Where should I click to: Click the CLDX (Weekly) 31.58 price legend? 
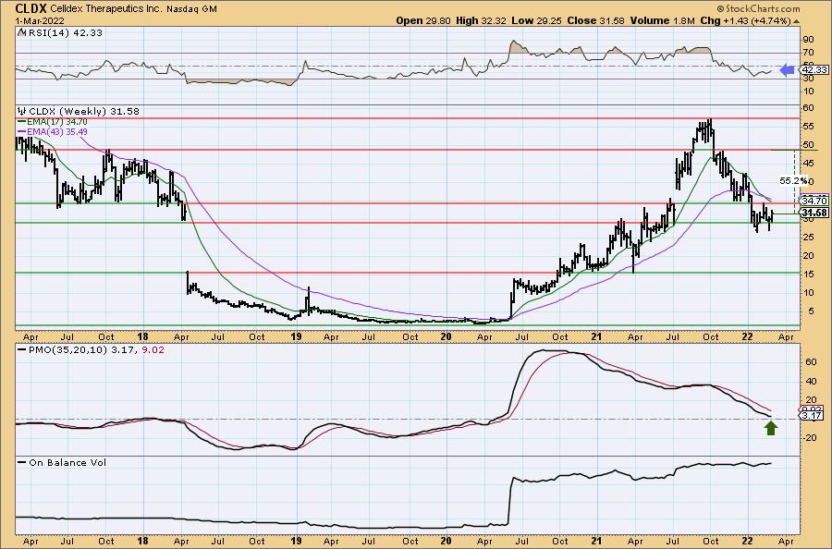pyautogui.click(x=79, y=112)
